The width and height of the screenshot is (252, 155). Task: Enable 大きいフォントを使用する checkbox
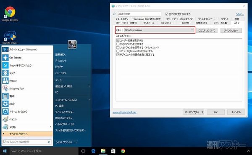[118, 48]
